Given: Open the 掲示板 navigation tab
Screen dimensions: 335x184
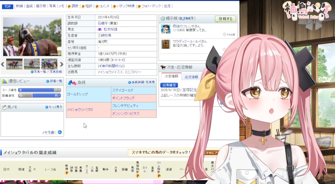Looking at the screenshot, I should [41, 6].
